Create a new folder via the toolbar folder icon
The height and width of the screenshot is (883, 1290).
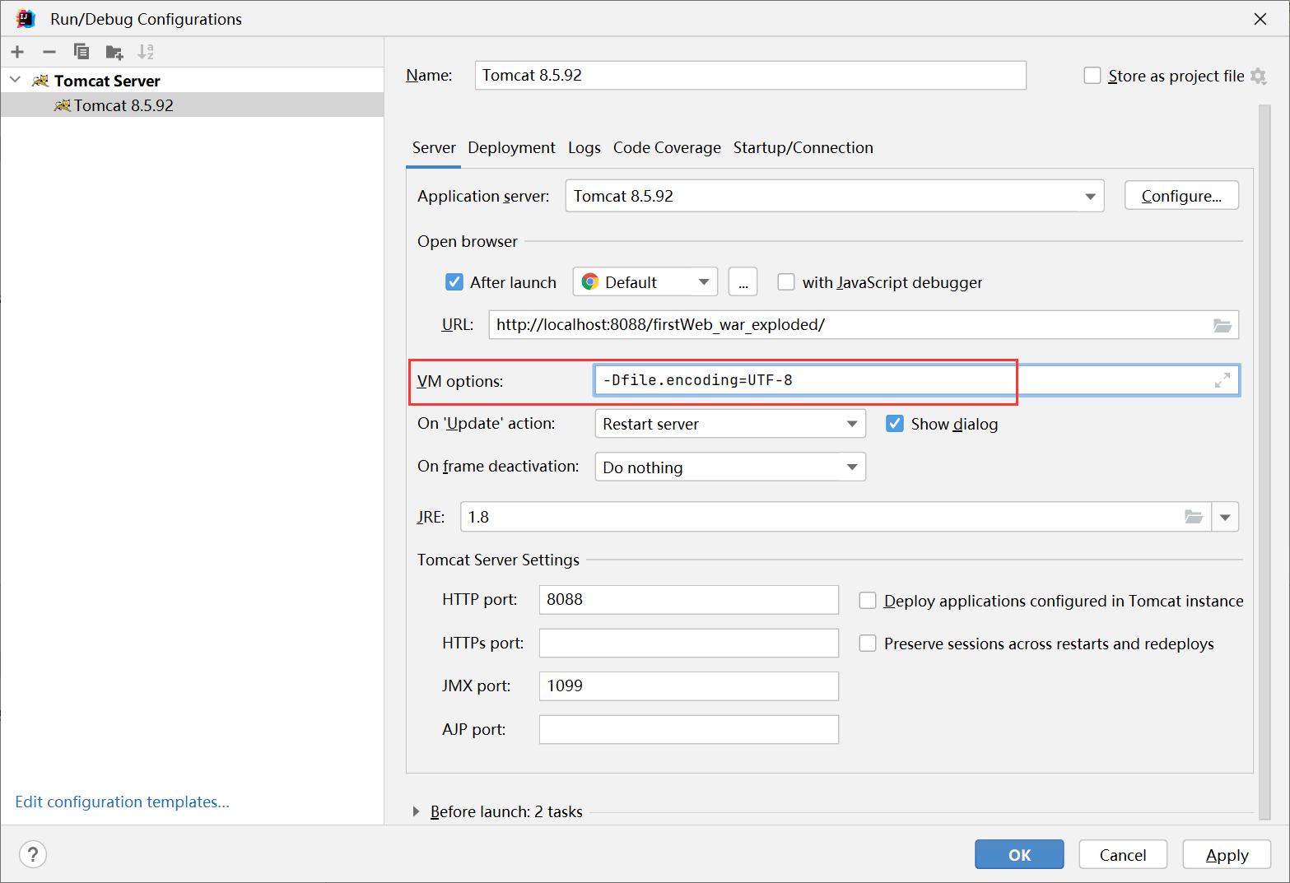pyautogui.click(x=114, y=53)
